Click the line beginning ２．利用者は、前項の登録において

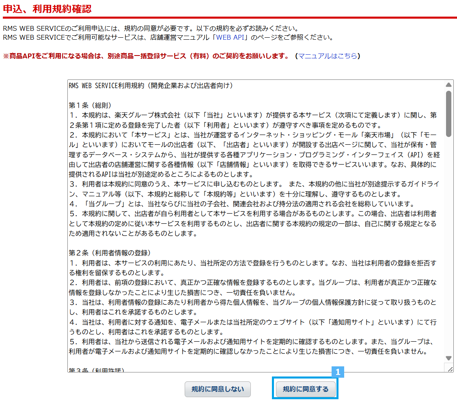pos(253,282)
